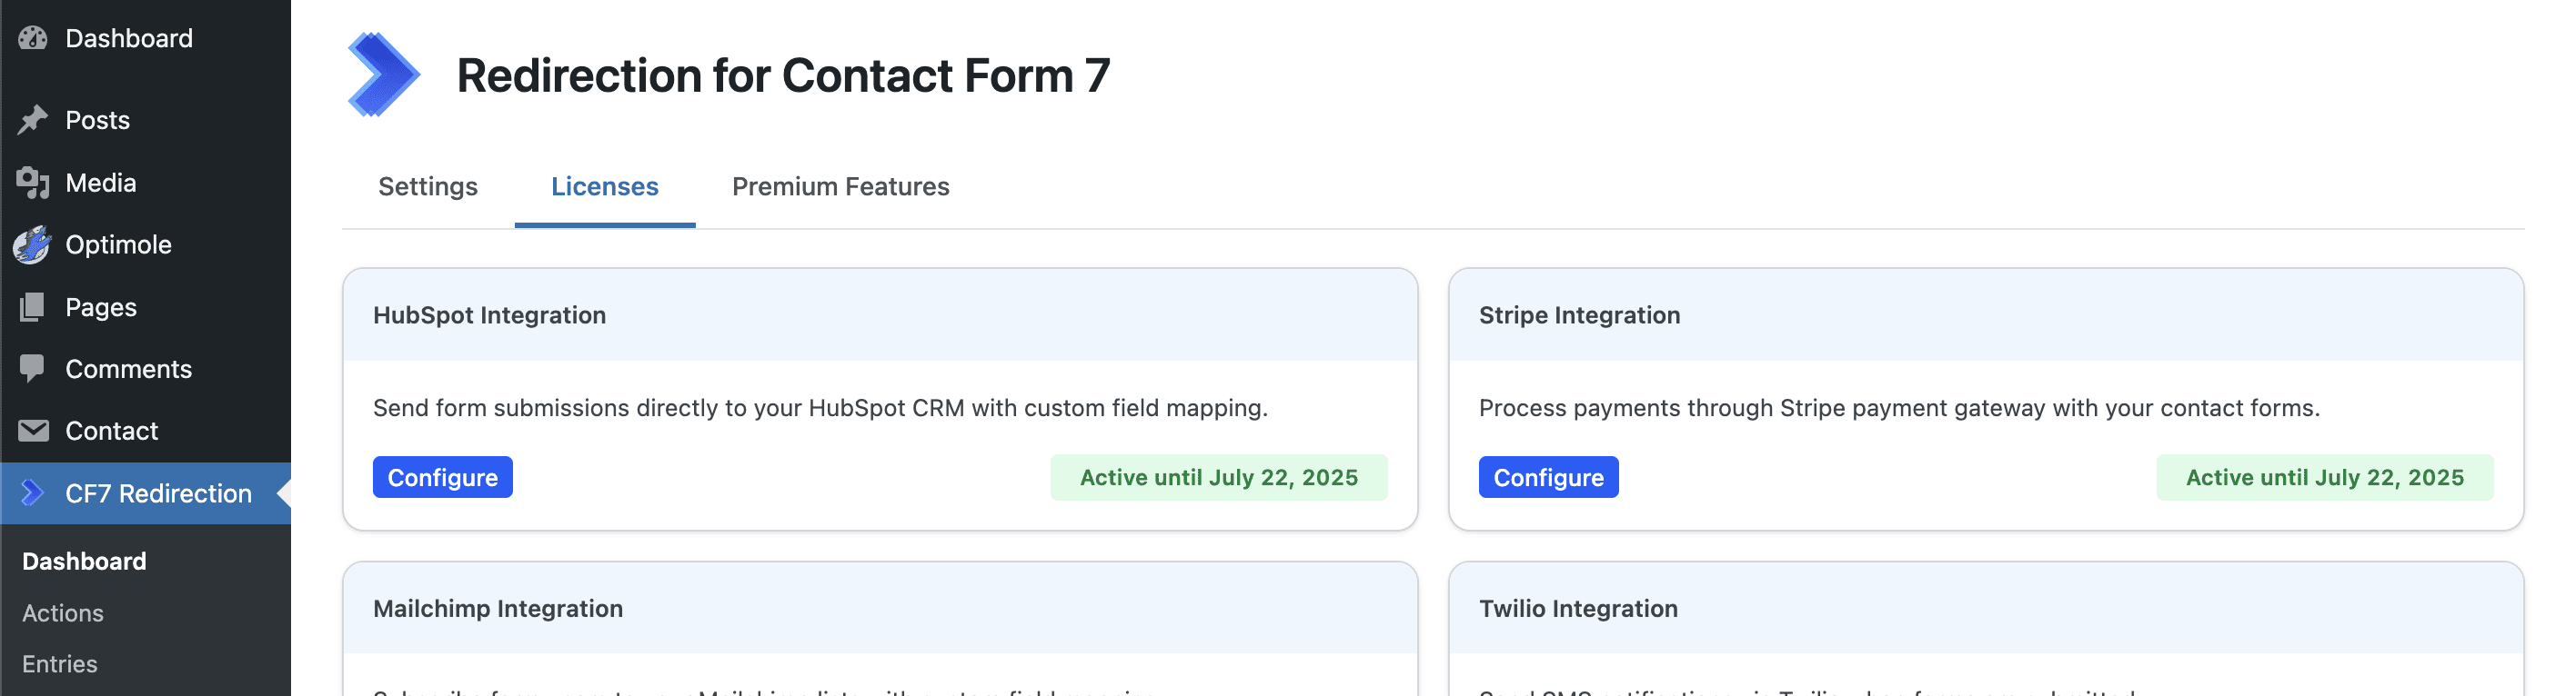Screen dimensions: 2576x696
Task: Click the Dashboard gauge icon in sidebar
Action: tap(33, 38)
